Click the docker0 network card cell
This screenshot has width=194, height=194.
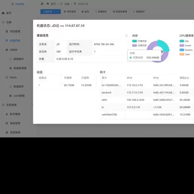[106, 92]
